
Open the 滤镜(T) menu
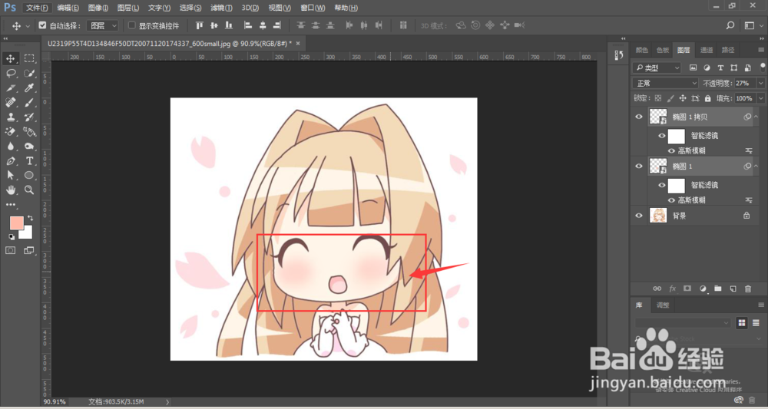click(x=220, y=8)
